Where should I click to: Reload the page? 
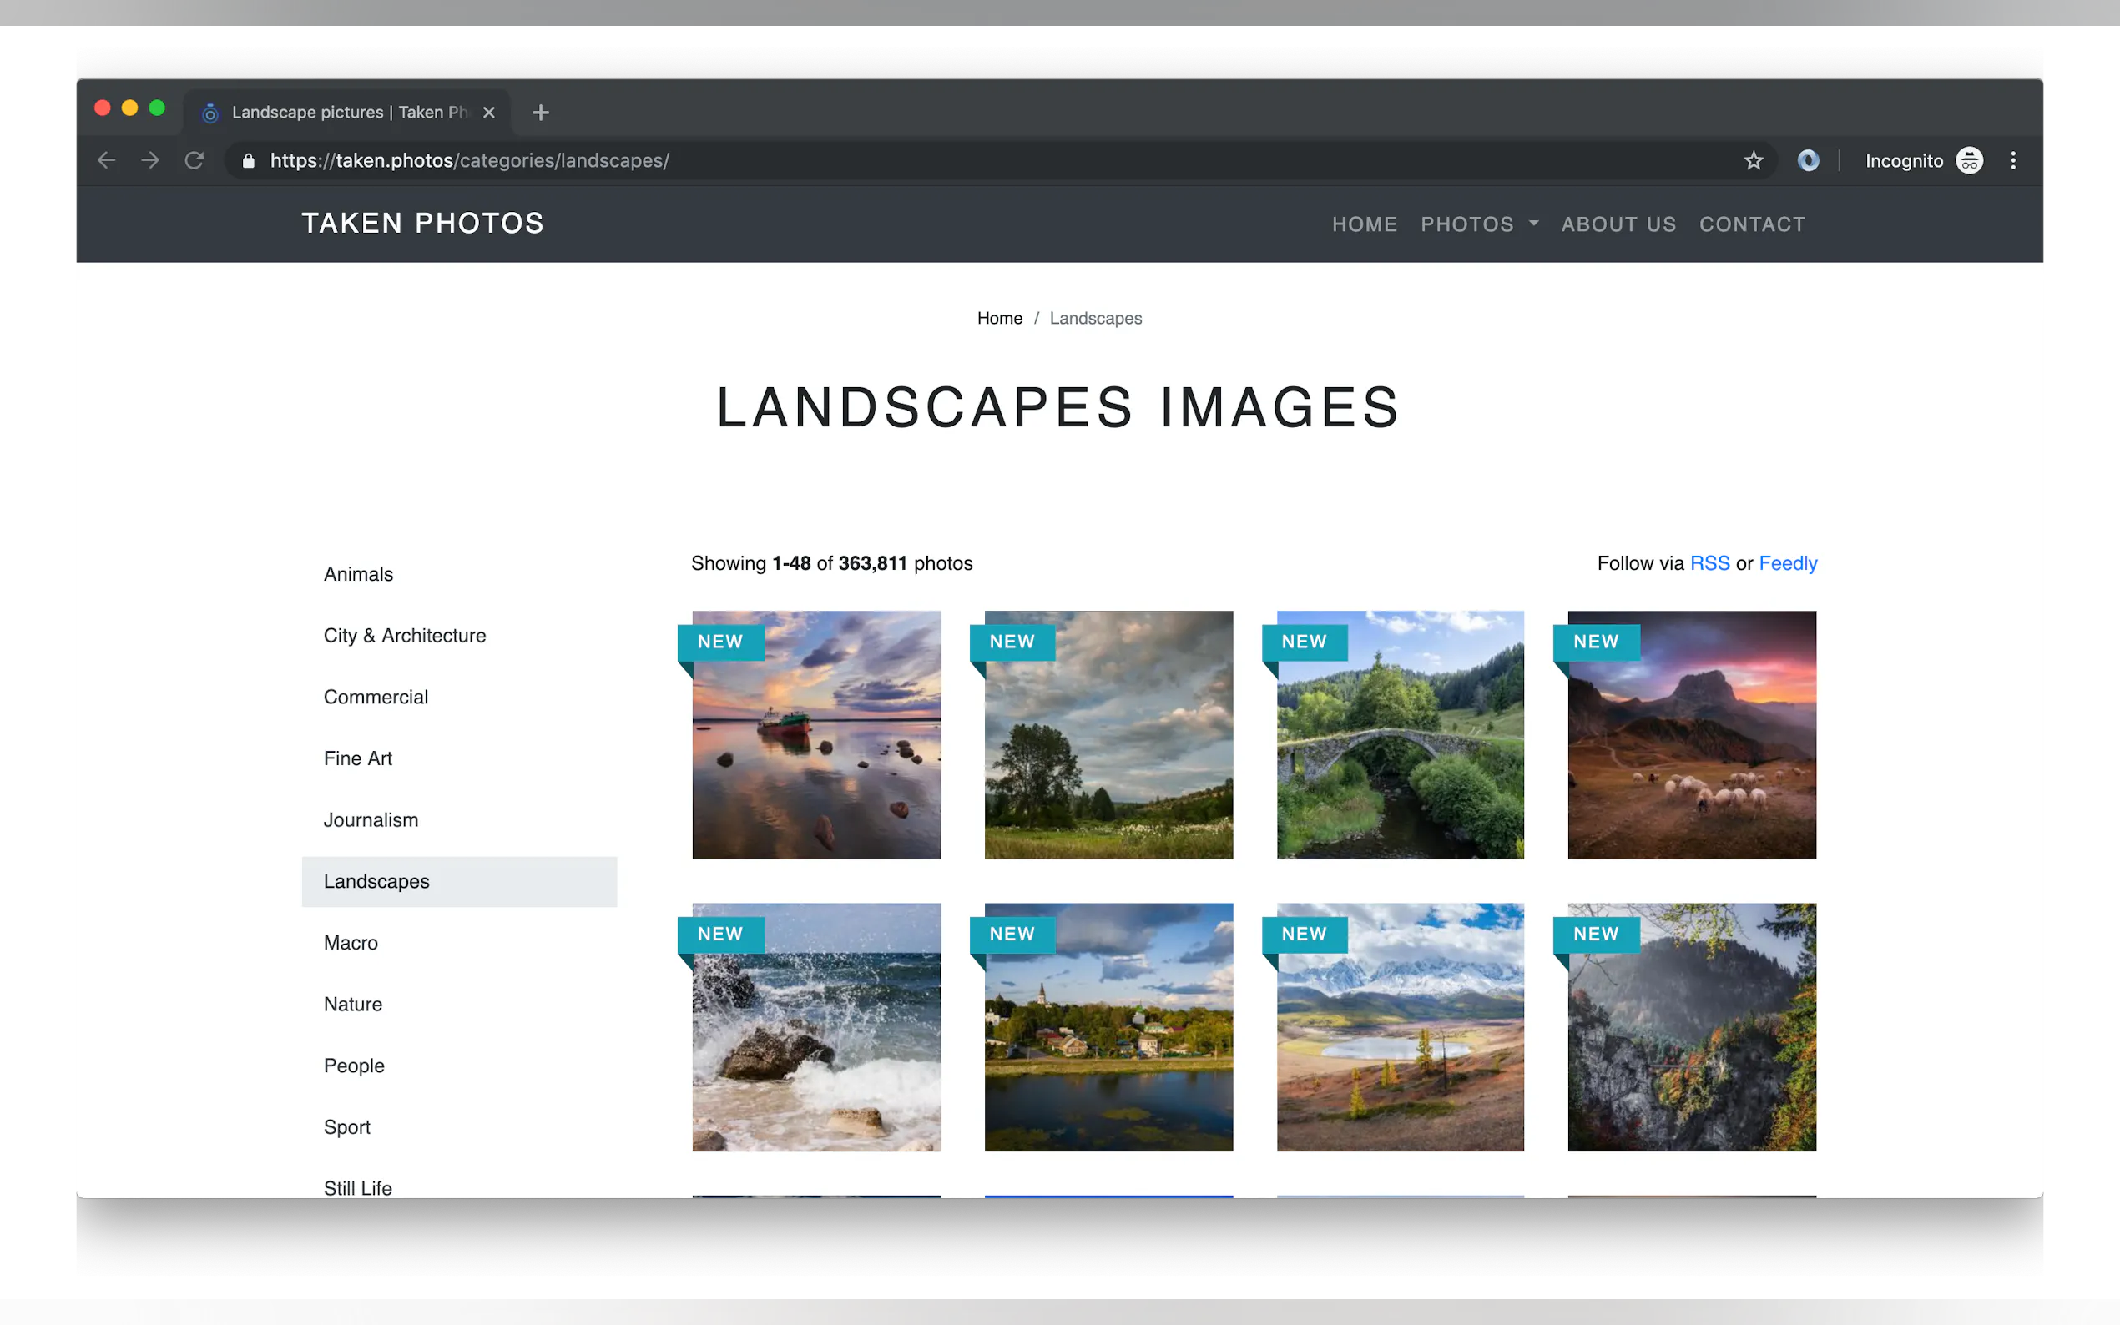[x=194, y=160]
